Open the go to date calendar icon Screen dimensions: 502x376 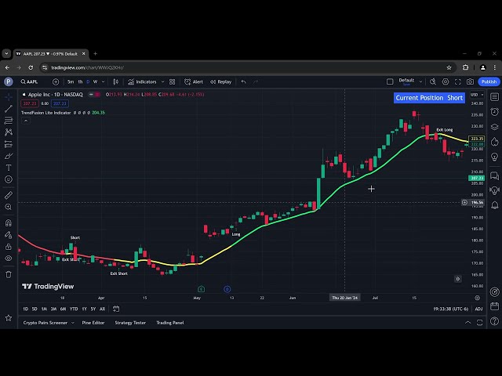point(116,309)
